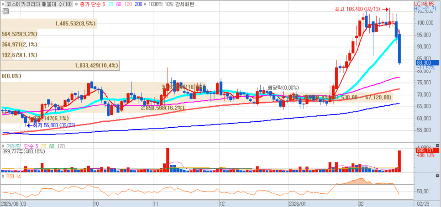Click the 899,737주(488,10%) volume readout
The image size is (441, 207).
pos(23,151)
